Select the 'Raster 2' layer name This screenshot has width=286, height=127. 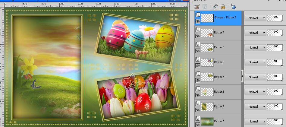[x=219, y=106]
